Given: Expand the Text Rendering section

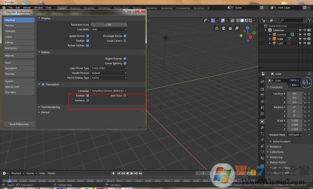Looking at the screenshot, I should [x=51, y=107].
